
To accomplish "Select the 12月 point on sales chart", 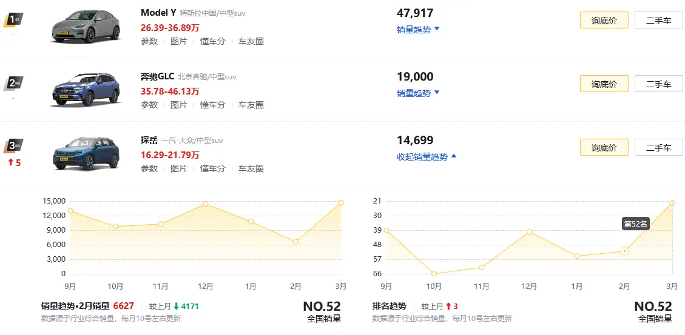I will pos(205,204).
